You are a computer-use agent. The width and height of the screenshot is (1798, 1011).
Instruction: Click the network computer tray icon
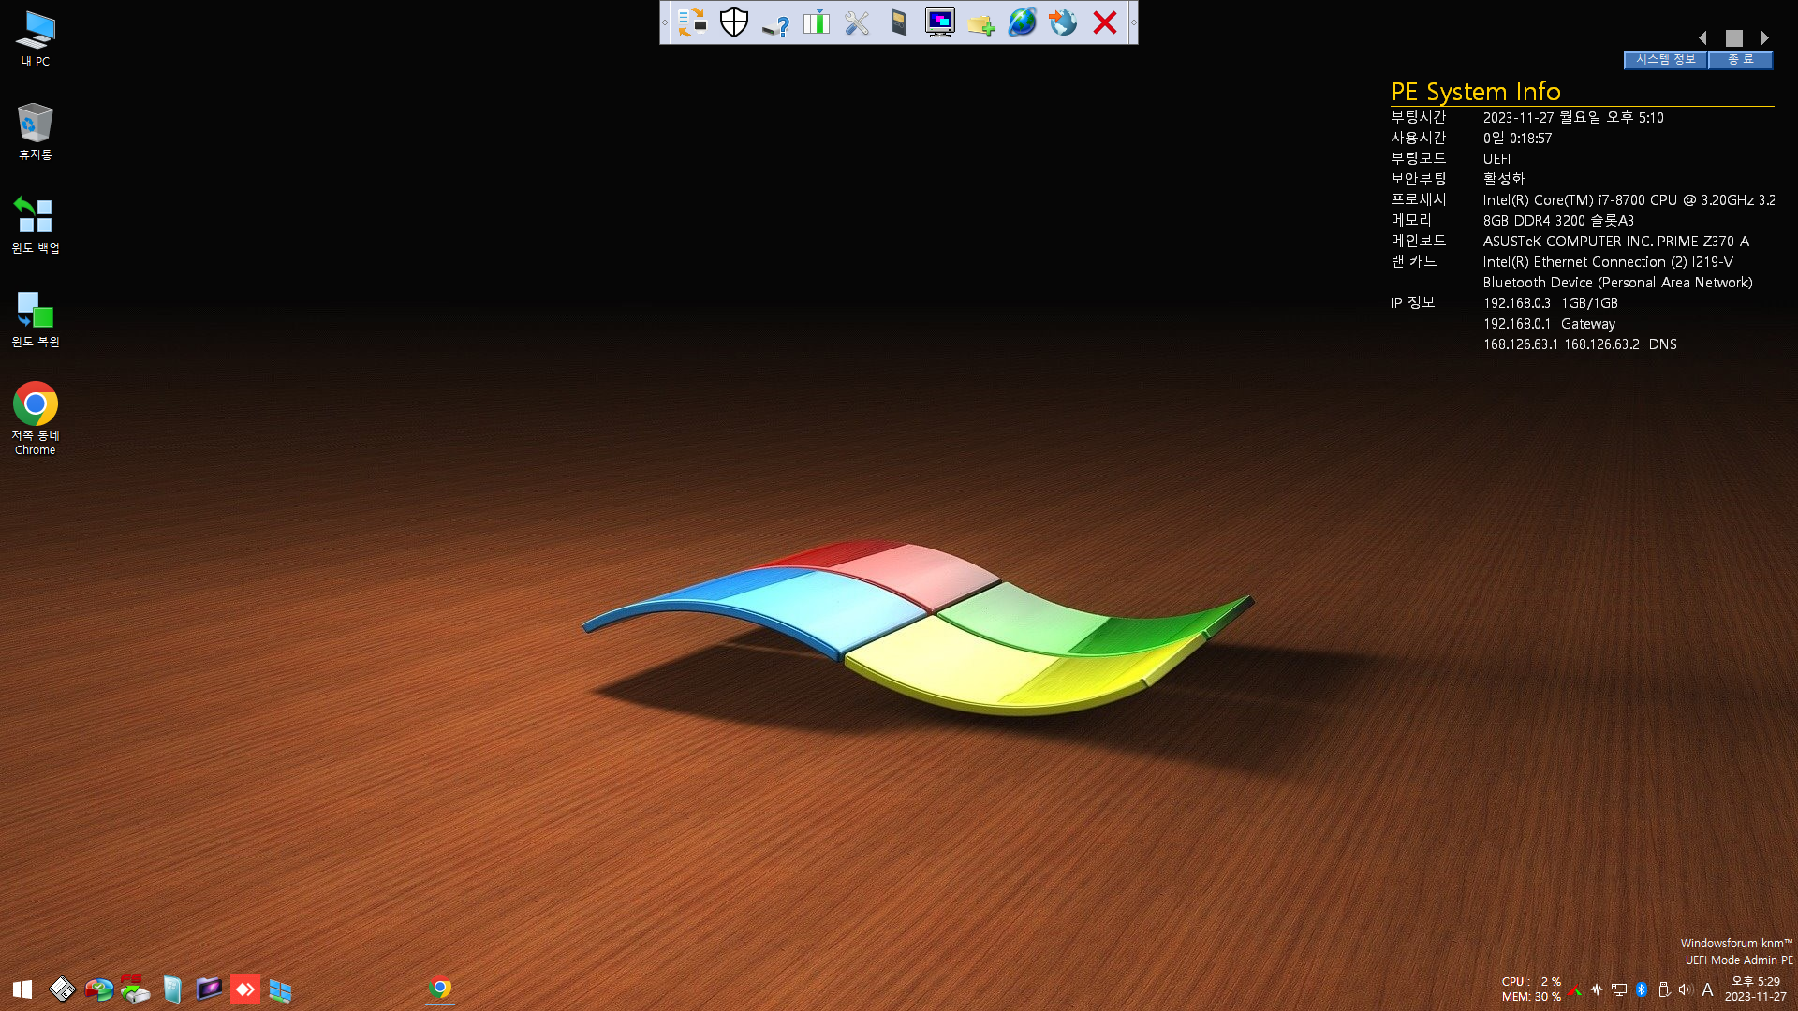(x=1619, y=989)
